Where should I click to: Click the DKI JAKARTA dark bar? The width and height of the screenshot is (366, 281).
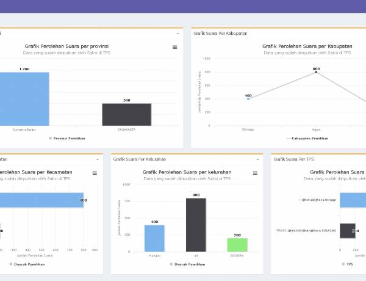126,114
